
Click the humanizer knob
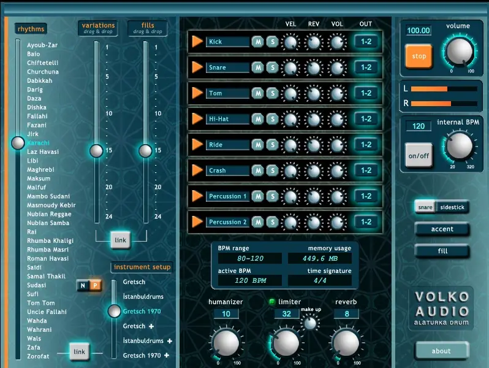(x=226, y=343)
